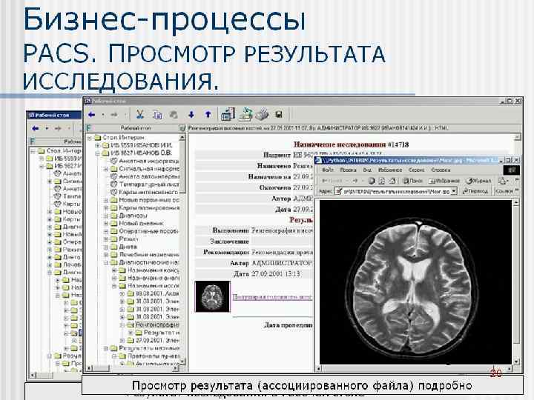Expand the Сигнальная информация folder
The width and height of the screenshot is (534, 400).
pos(106,168)
